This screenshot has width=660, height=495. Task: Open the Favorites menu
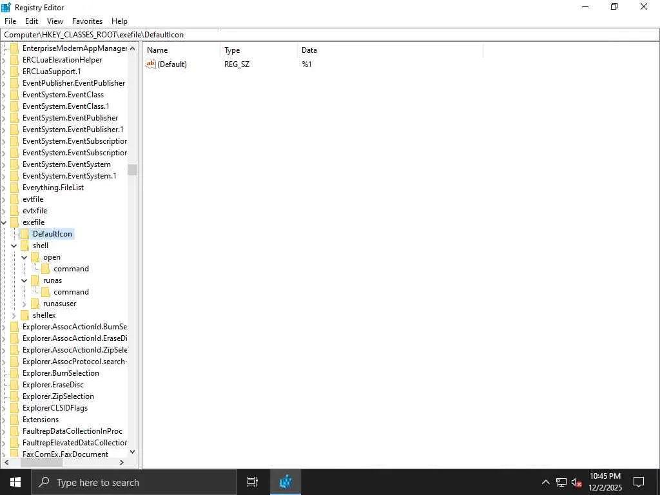tap(87, 21)
